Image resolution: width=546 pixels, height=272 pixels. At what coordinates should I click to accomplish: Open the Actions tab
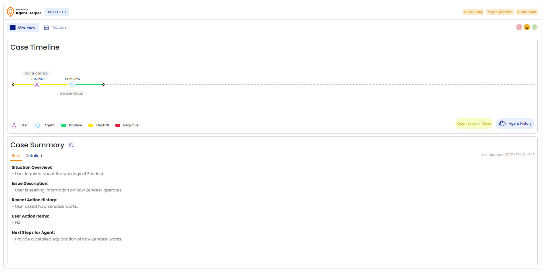click(x=59, y=28)
